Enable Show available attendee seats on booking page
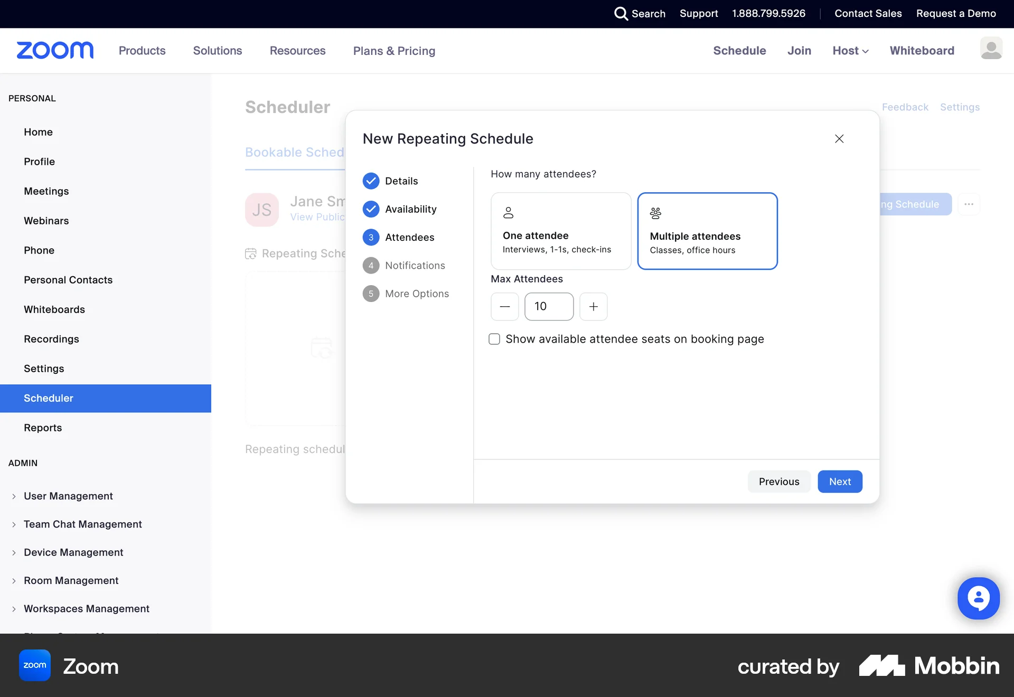Viewport: 1014px width, 697px height. pos(494,339)
